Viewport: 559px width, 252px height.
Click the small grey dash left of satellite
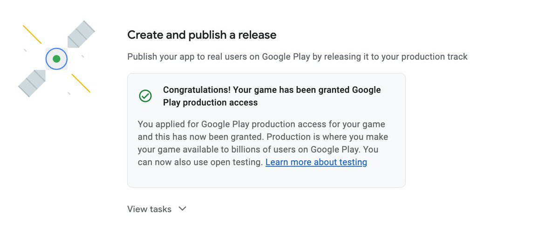pyautogui.click(x=25, y=50)
